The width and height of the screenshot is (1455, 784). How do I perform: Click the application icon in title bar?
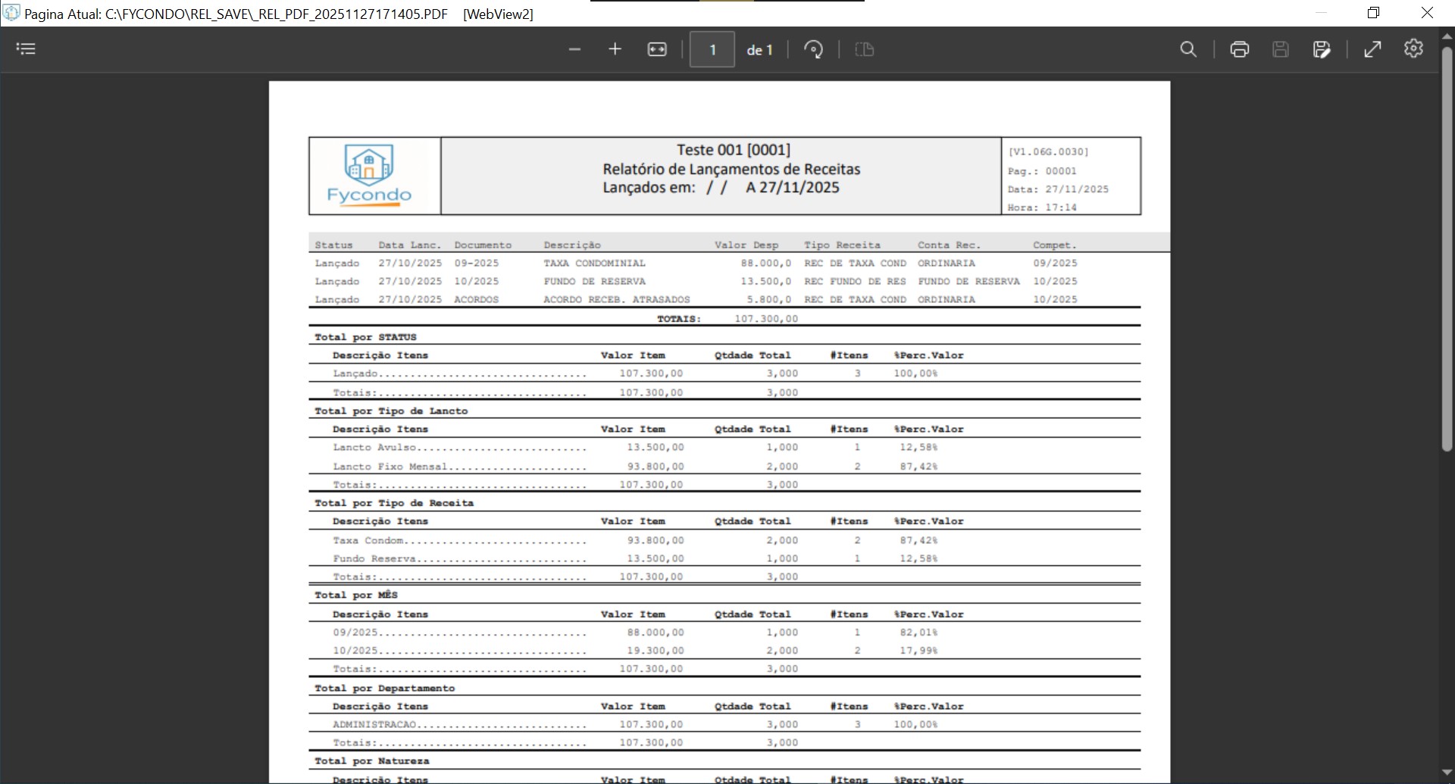click(x=11, y=13)
